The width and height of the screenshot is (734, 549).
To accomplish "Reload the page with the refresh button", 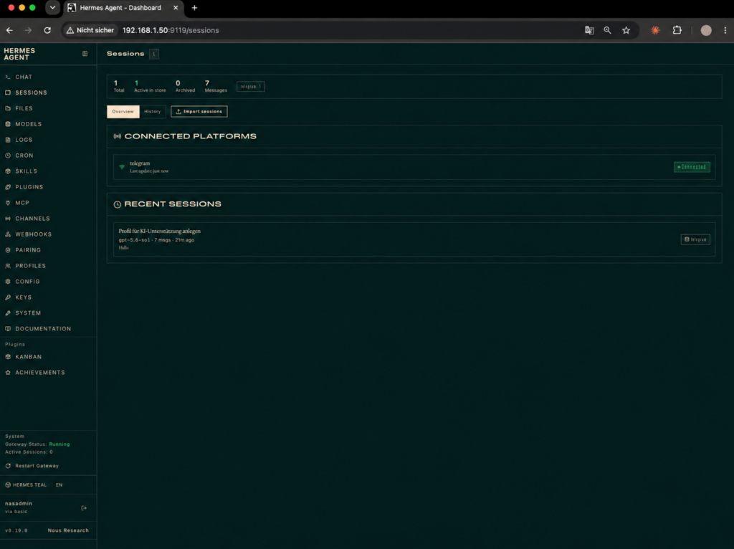I will pyautogui.click(x=47, y=30).
